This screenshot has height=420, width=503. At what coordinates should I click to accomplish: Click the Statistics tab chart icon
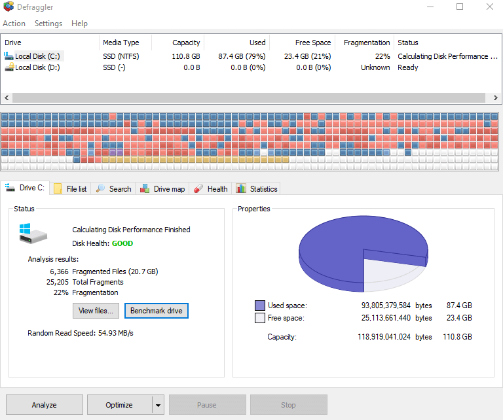241,189
